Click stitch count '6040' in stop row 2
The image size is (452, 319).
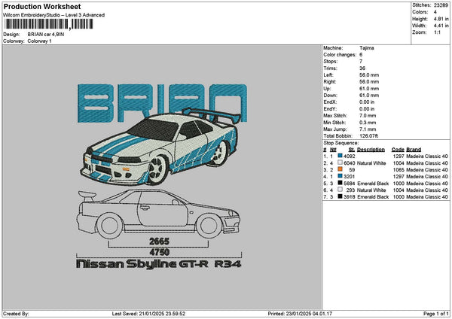(350, 163)
